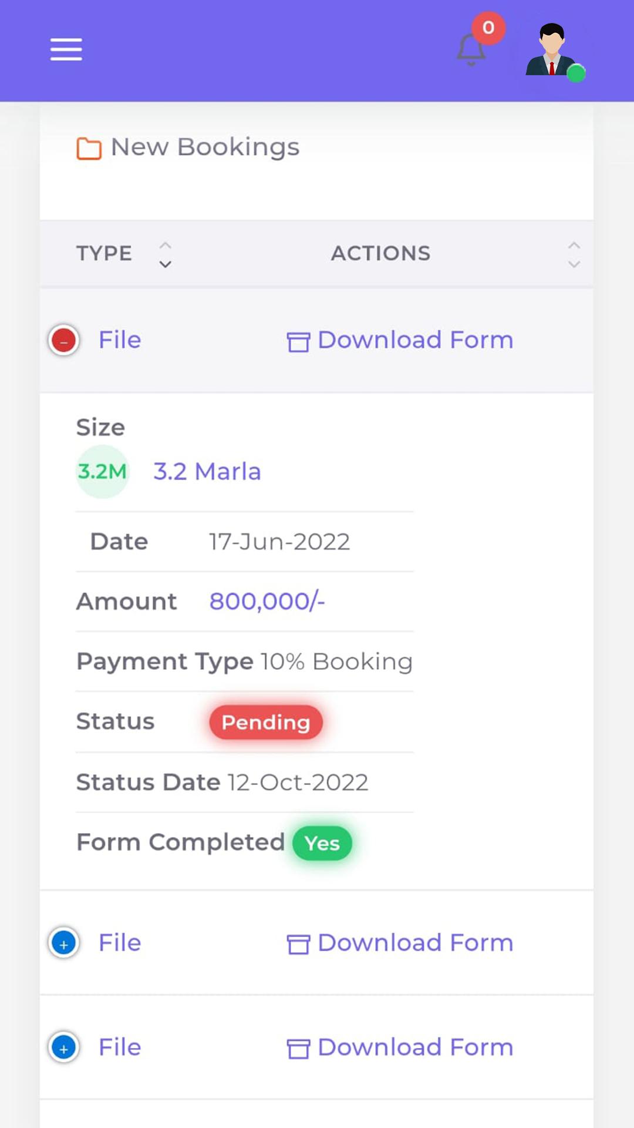Sort by the ACTIONS column arrows
This screenshot has width=634, height=1128.
[574, 254]
